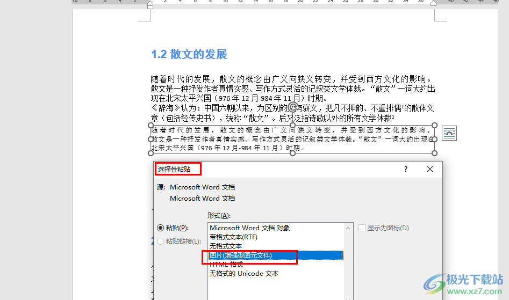The width and height of the screenshot is (509, 300).
Task: Click the right indent marker on the ruler
Action: (433, 4)
